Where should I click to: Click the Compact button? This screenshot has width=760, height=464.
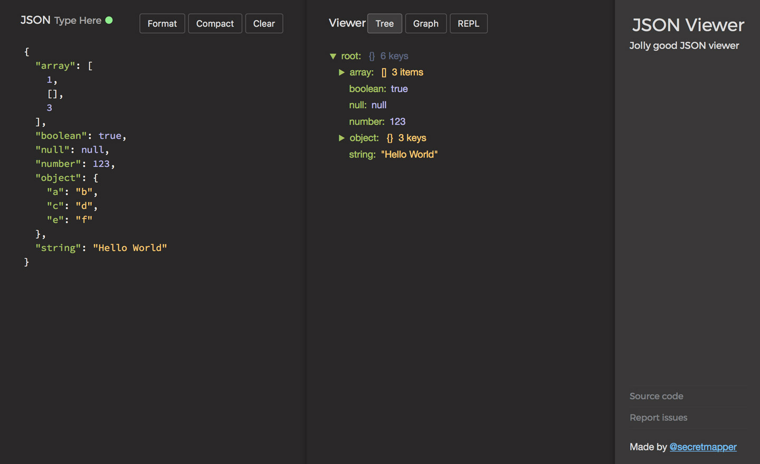[215, 23]
